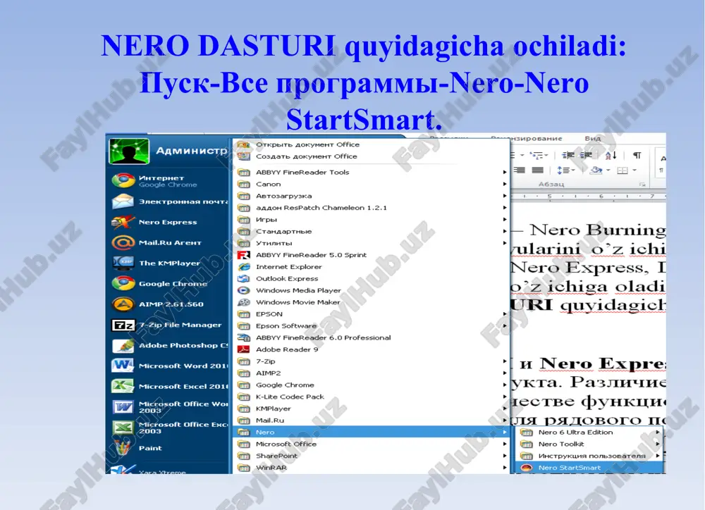Launch Nero StartSmart from submenu
This screenshot has height=510, width=705.
[x=589, y=468]
